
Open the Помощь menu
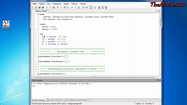coord(83,4)
